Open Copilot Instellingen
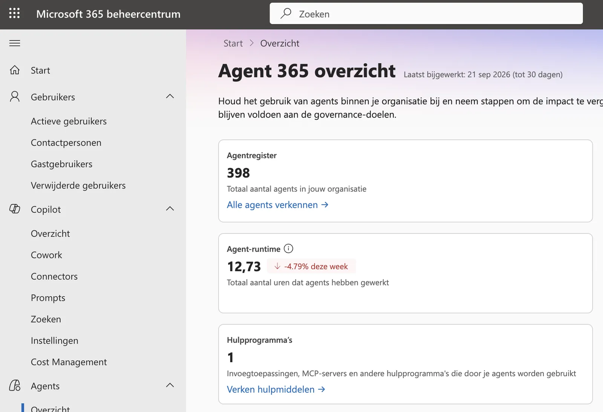 coord(54,341)
